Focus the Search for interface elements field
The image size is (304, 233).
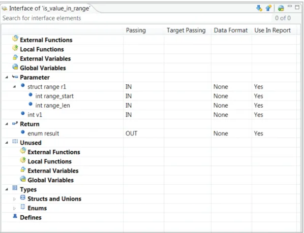tap(136, 18)
